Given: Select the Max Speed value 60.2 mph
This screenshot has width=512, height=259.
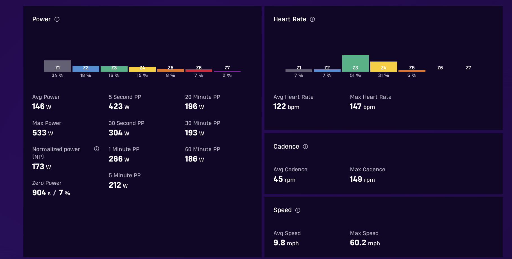Looking at the screenshot, I should 365,243.
